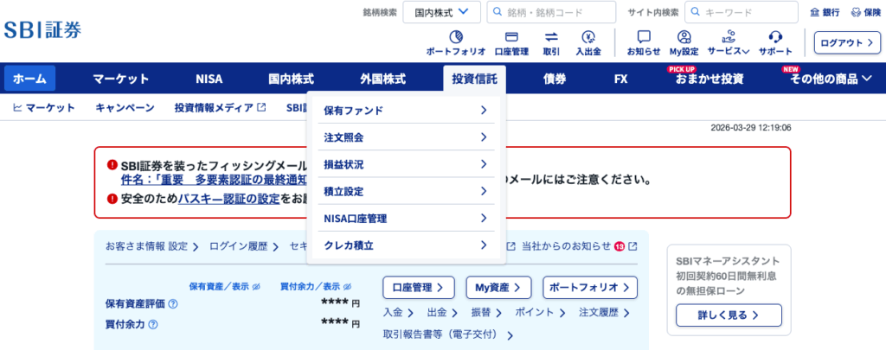Click the 入出金 deposit/withdrawal icon

pyautogui.click(x=588, y=37)
